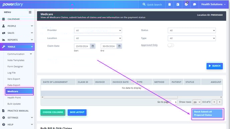Open the Show rows dropdown

pos(197,102)
